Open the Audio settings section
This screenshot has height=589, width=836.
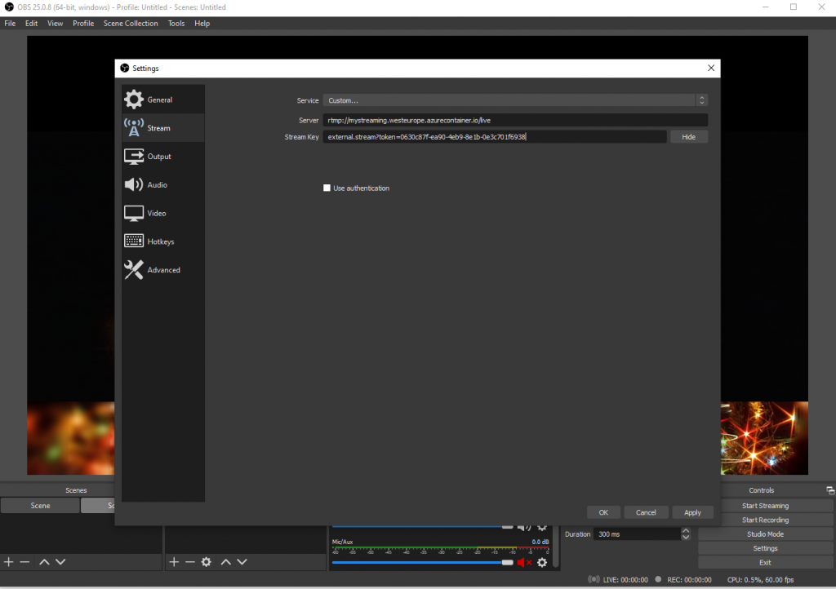coord(157,185)
